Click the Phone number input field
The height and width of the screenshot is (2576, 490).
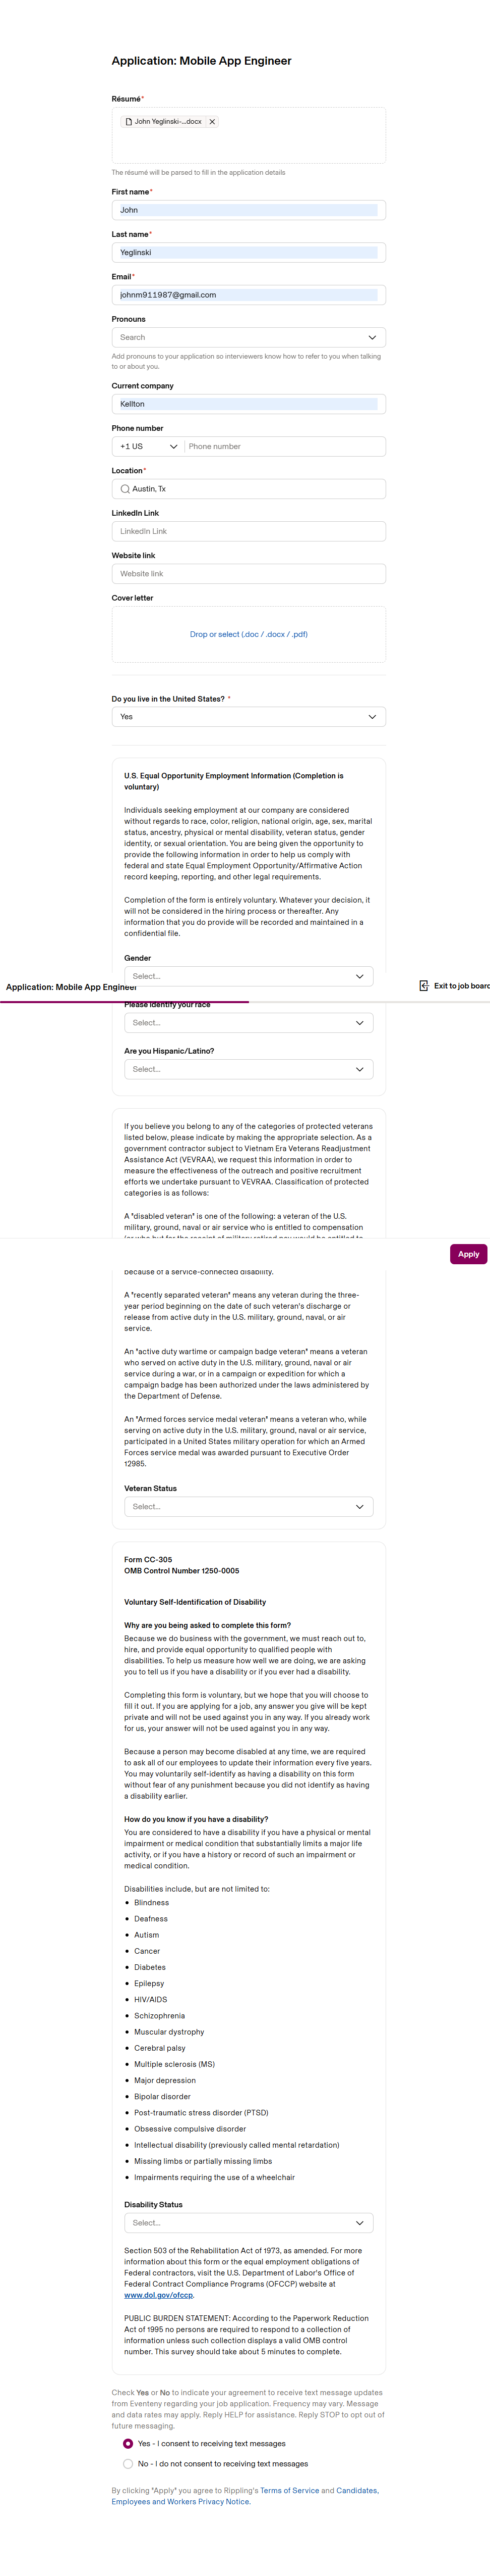coord(283,447)
